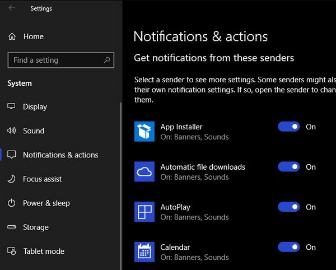336x270 pixels.
Task: Click the AutoPlay app icon
Action: [x=144, y=212]
